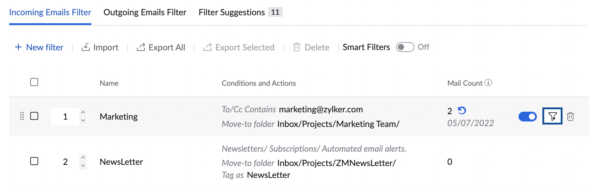The width and height of the screenshot is (601, 188).
Task: Click the Export All button
Action: coord(161,47)
